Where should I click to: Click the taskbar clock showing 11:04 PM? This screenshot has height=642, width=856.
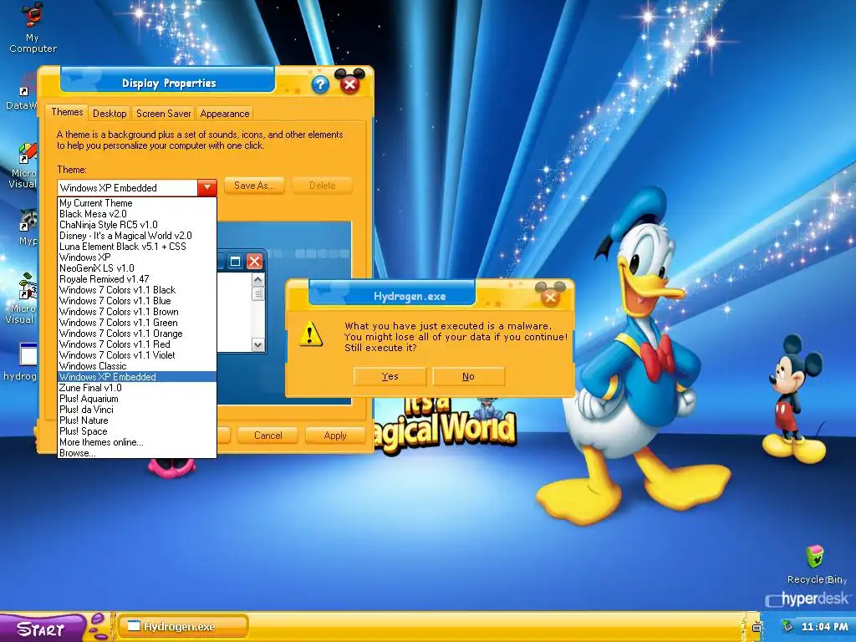(824, 627)
